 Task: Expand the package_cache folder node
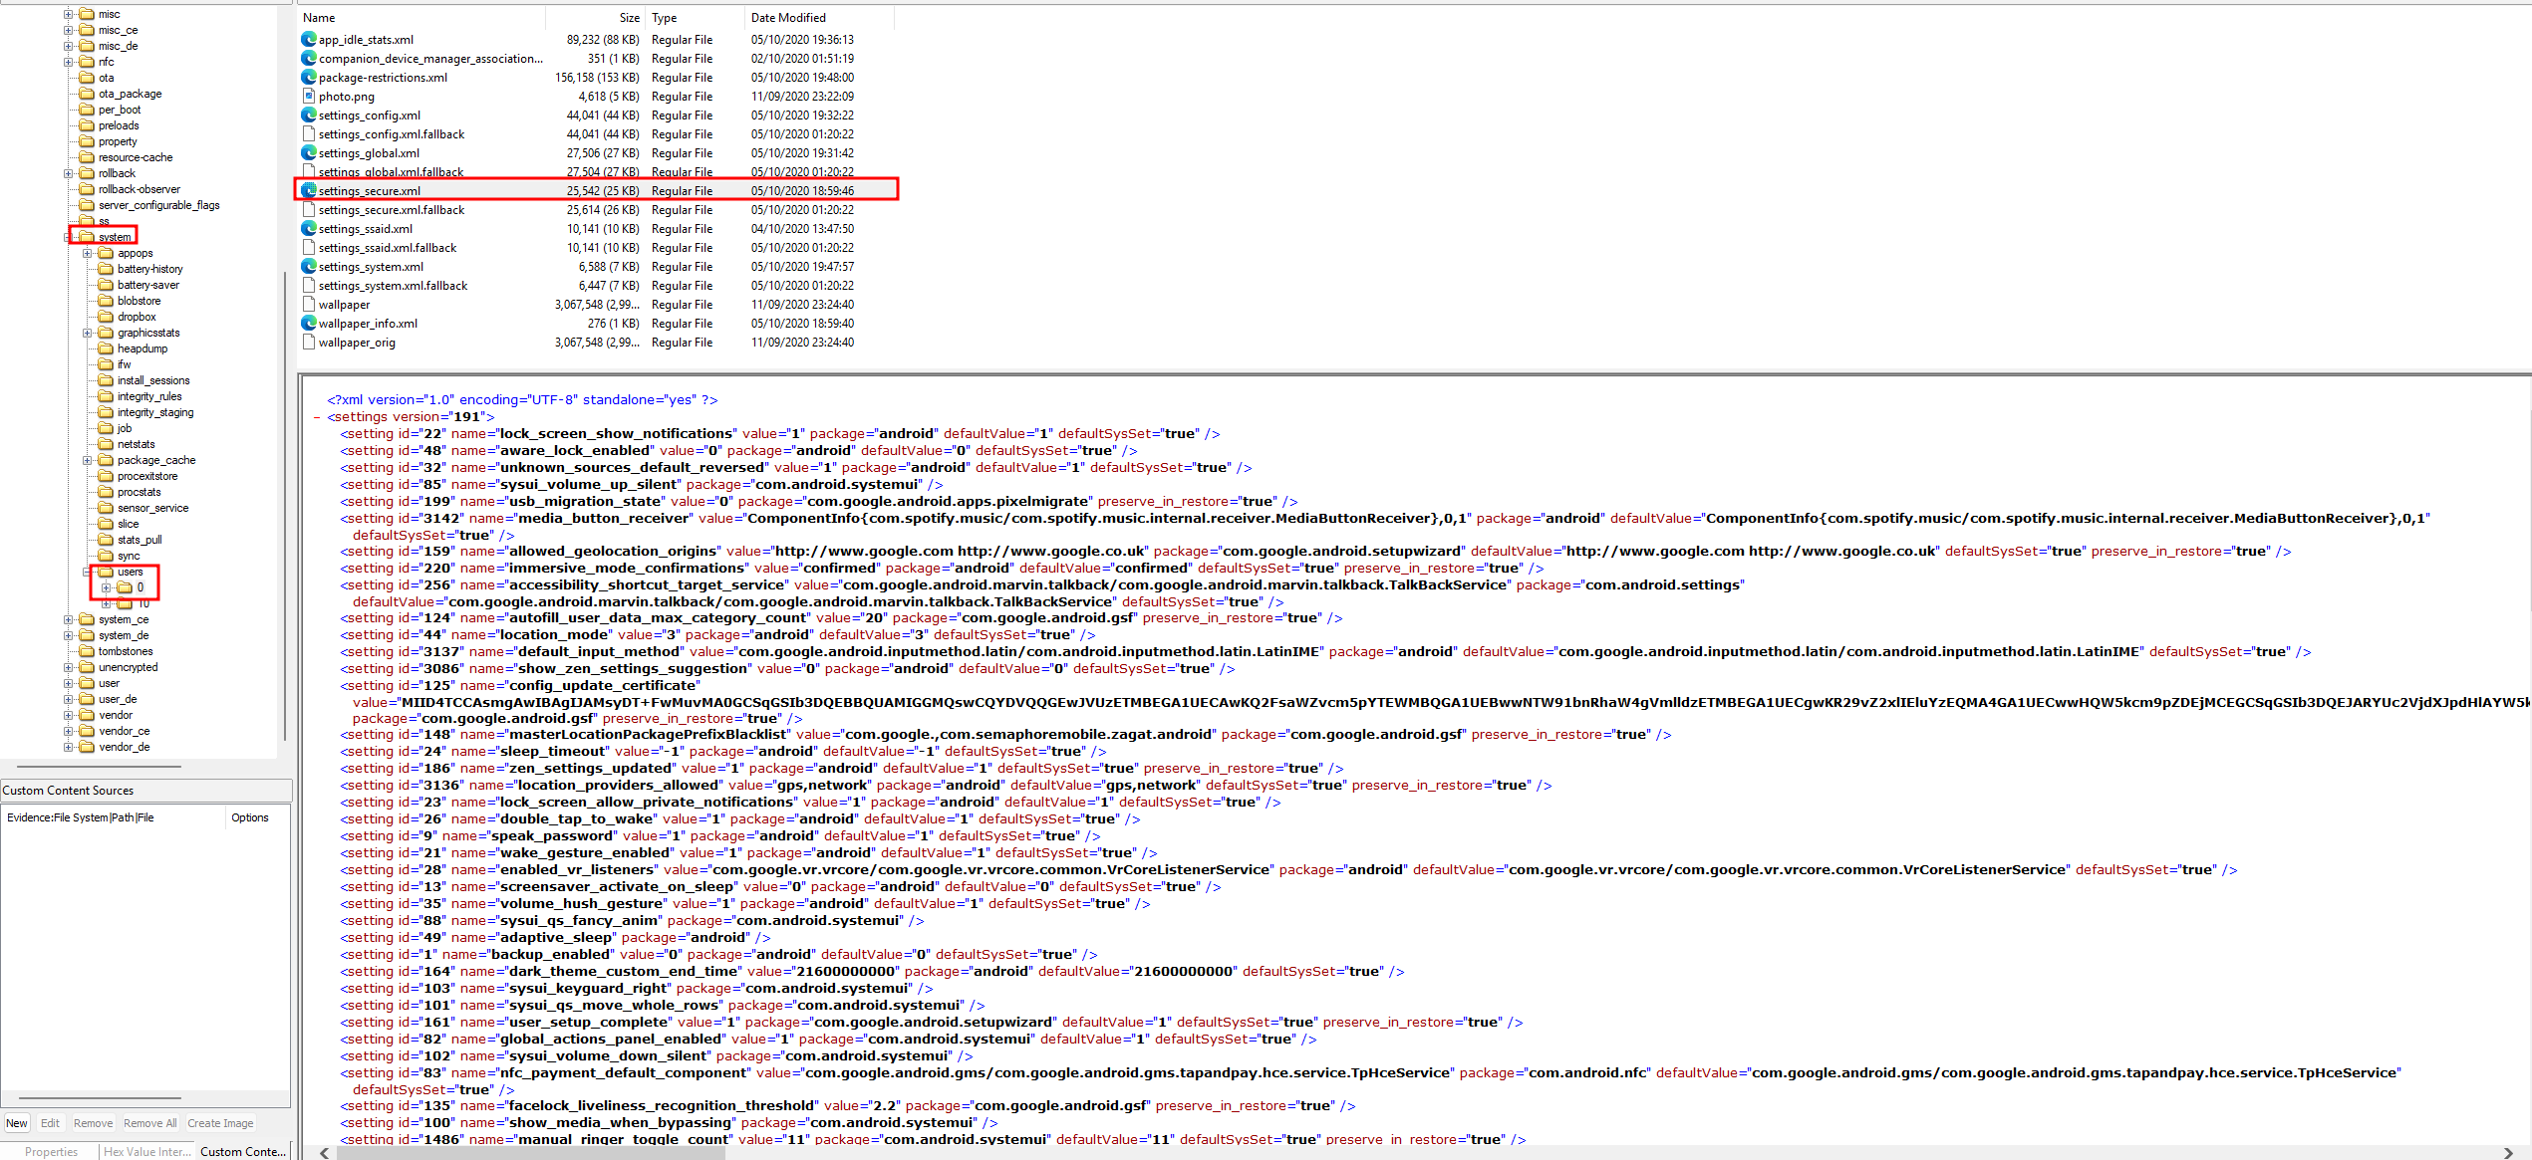[x=88, y=460]
